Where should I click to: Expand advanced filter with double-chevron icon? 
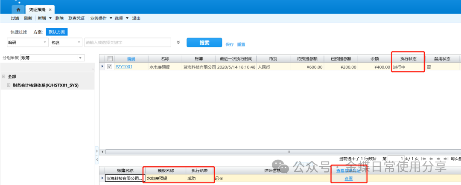coord(178,43)
